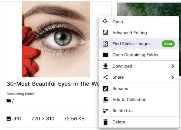The image size is (181, 130).
Task: Click the Find Similar Images icon
Action: point(105,44)
